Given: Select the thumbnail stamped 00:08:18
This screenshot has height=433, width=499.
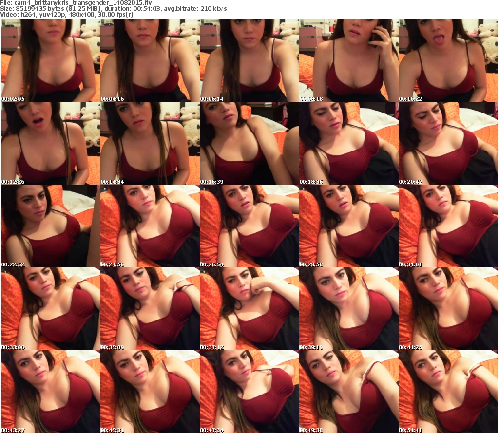Looking at the screenshot, I should tap(349, 60).
